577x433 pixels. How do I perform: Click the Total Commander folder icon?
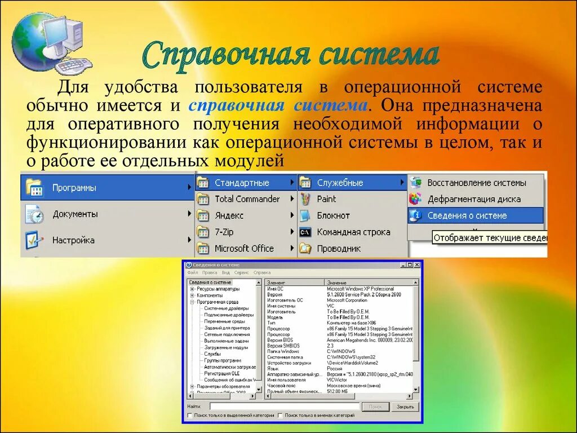click(x=203, y=199)
